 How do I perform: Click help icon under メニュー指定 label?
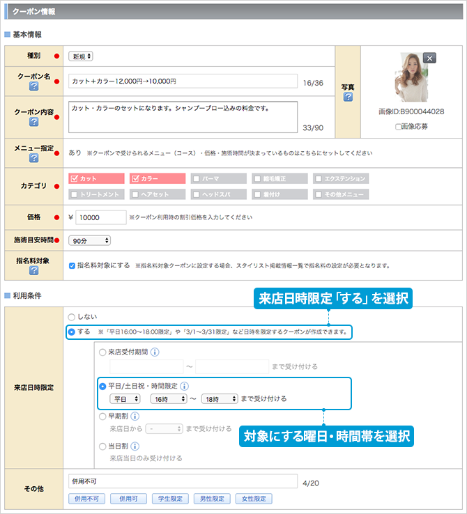[x=33, y=158]
